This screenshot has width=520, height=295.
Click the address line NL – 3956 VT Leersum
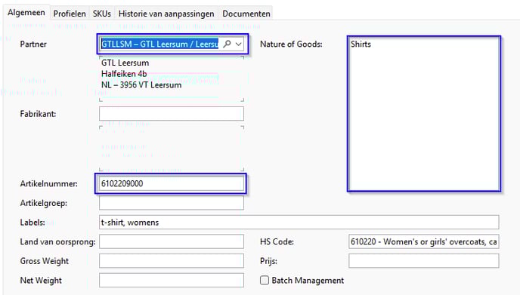point(141,85)
